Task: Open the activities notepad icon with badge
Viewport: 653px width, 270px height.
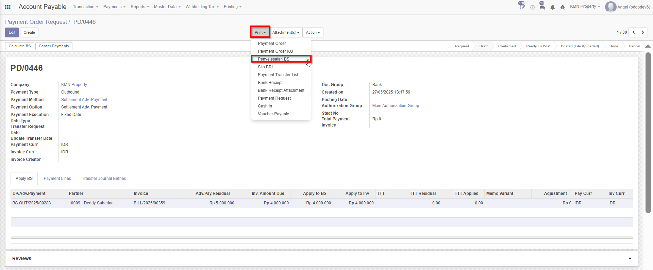Action: [x=522, y=7]
